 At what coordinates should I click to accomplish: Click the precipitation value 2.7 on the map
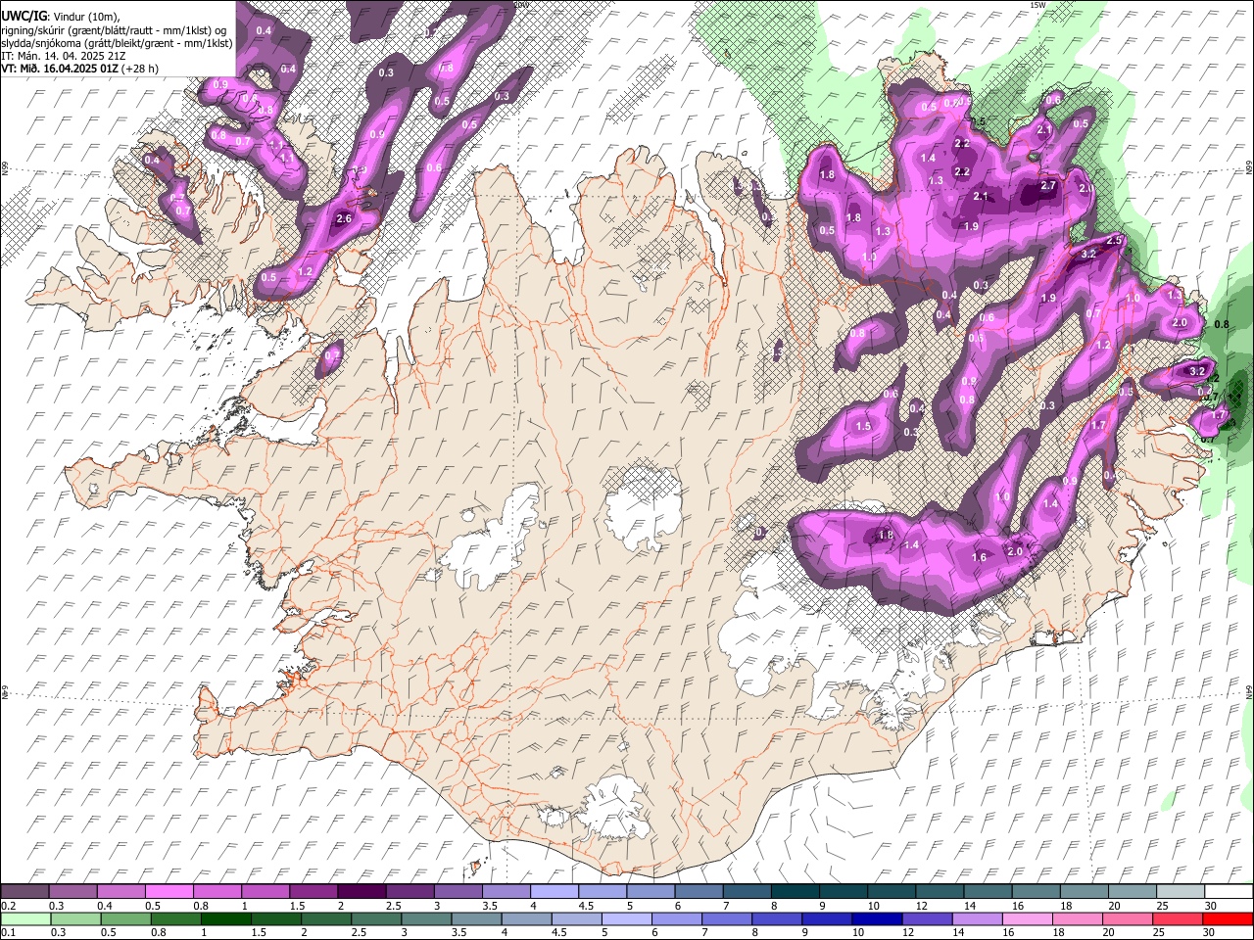pyautogui.click(x=1048, y=185)
